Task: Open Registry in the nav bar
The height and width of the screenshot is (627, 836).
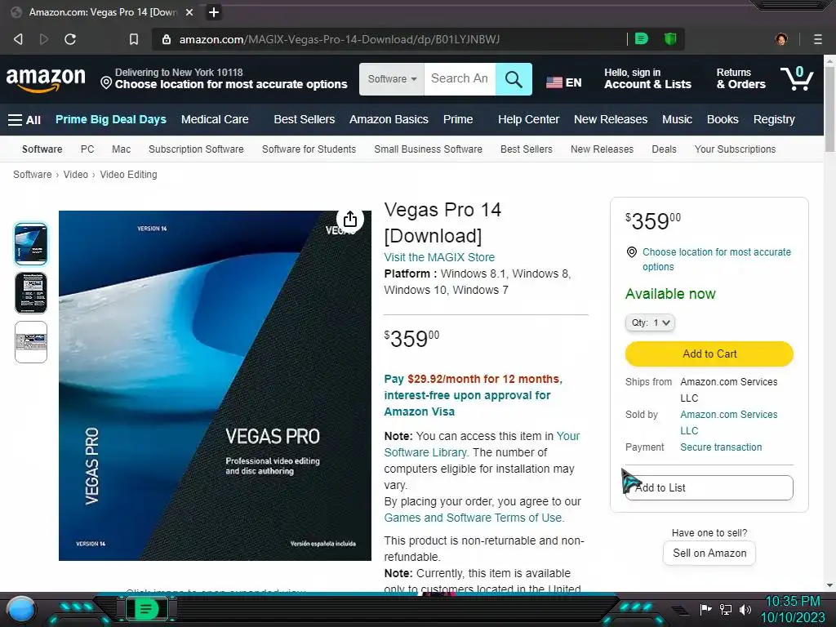Action: coord(774,119)
